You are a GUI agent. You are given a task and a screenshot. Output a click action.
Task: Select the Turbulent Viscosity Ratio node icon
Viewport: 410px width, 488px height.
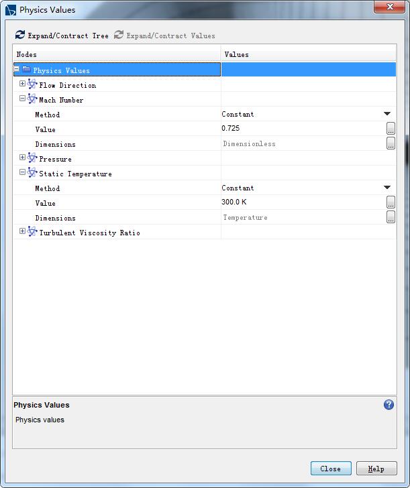[32, 232]
